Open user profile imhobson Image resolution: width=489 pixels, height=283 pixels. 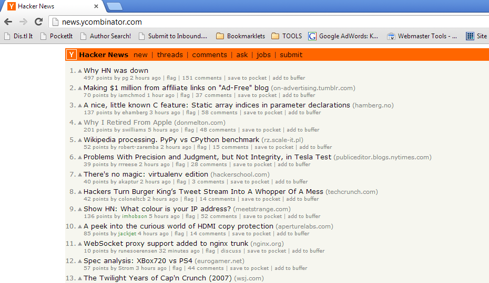[135, 216]
